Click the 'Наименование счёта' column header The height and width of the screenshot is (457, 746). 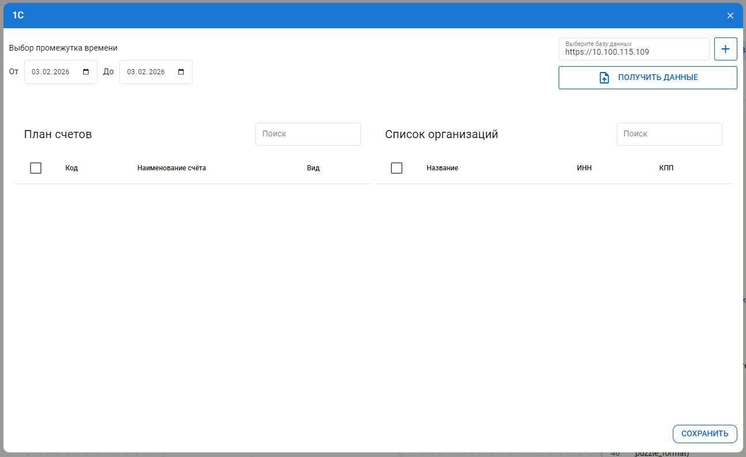(x=171, y=168)
